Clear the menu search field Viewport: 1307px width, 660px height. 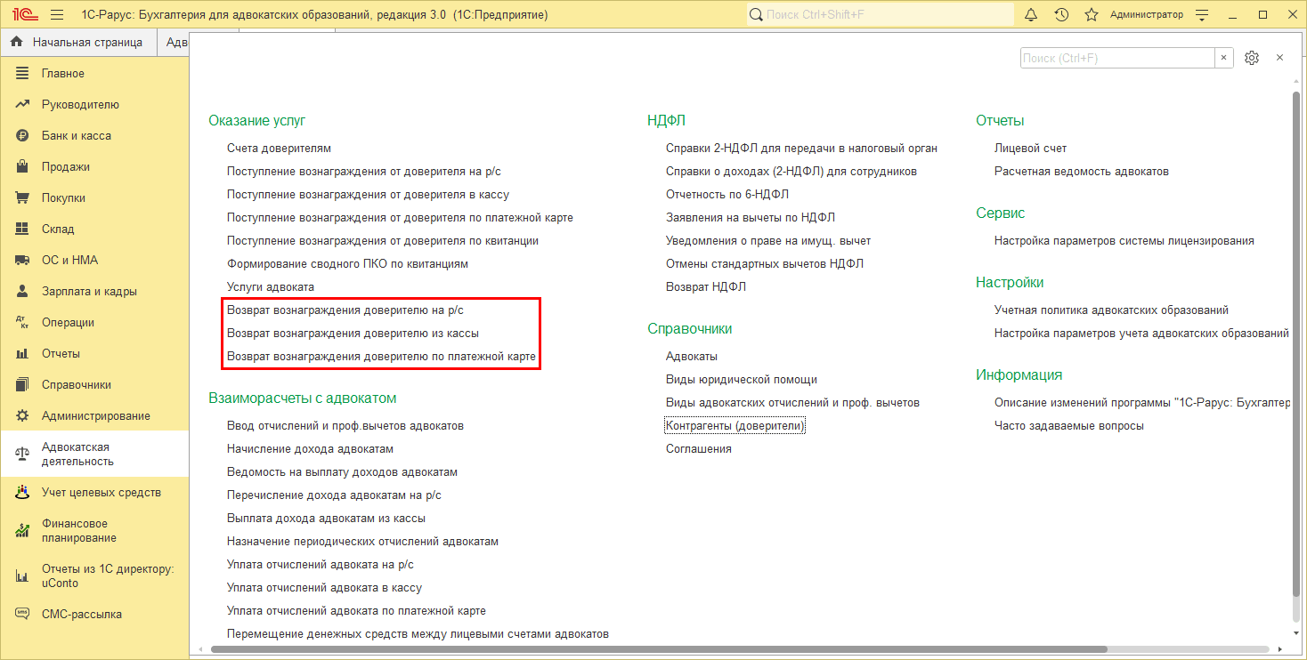click(x=1224, y=58)
